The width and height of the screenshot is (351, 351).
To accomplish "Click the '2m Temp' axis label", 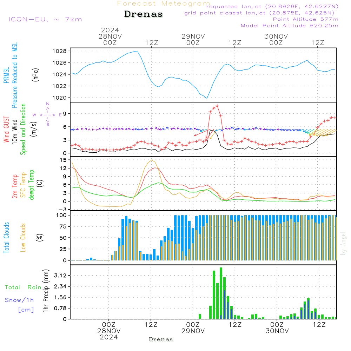I will (x=14, y=186).
